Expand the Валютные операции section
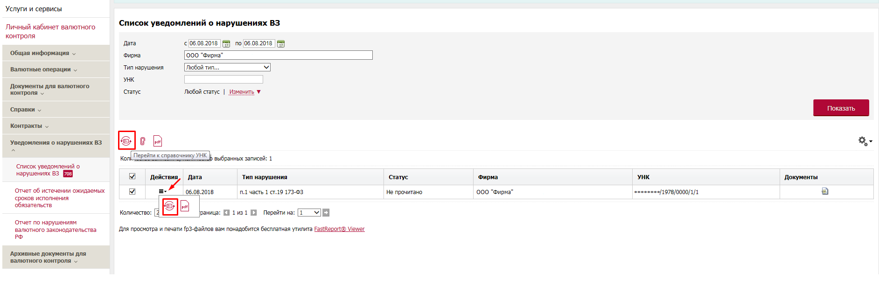 pyautogui.click(x=56, y=70)
